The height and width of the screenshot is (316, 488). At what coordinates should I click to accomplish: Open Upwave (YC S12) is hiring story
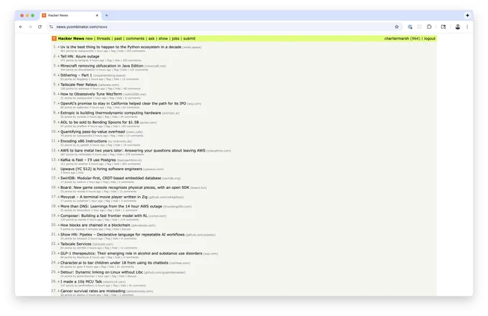(x=101, y=169)
